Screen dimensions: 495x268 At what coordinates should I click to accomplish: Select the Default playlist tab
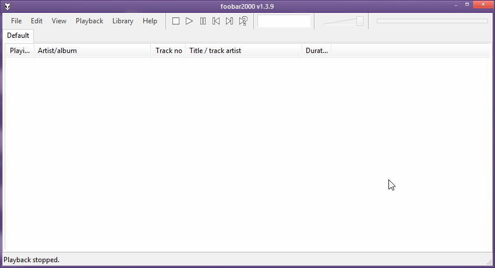(x=18, y=36)
